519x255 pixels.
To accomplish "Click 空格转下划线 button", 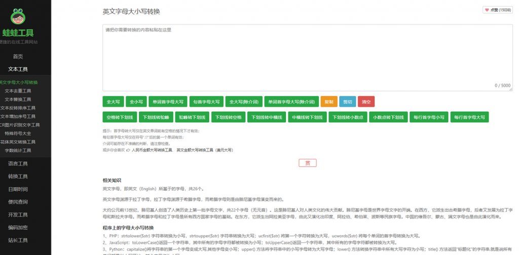I will click(x=120, y=117).
